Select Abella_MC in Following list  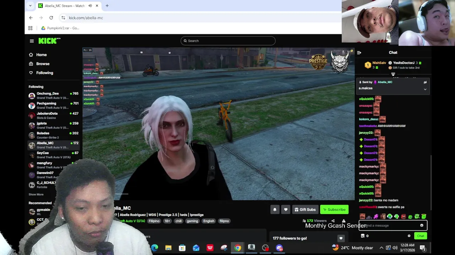tap(53, 145)
